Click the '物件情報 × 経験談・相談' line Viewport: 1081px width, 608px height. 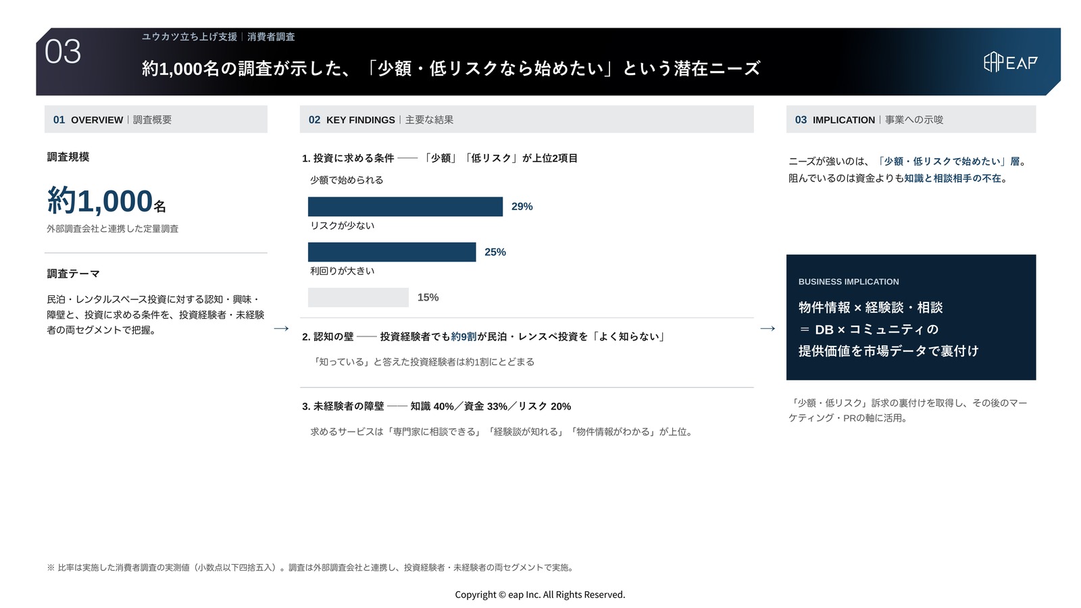[x=870, y=307]
